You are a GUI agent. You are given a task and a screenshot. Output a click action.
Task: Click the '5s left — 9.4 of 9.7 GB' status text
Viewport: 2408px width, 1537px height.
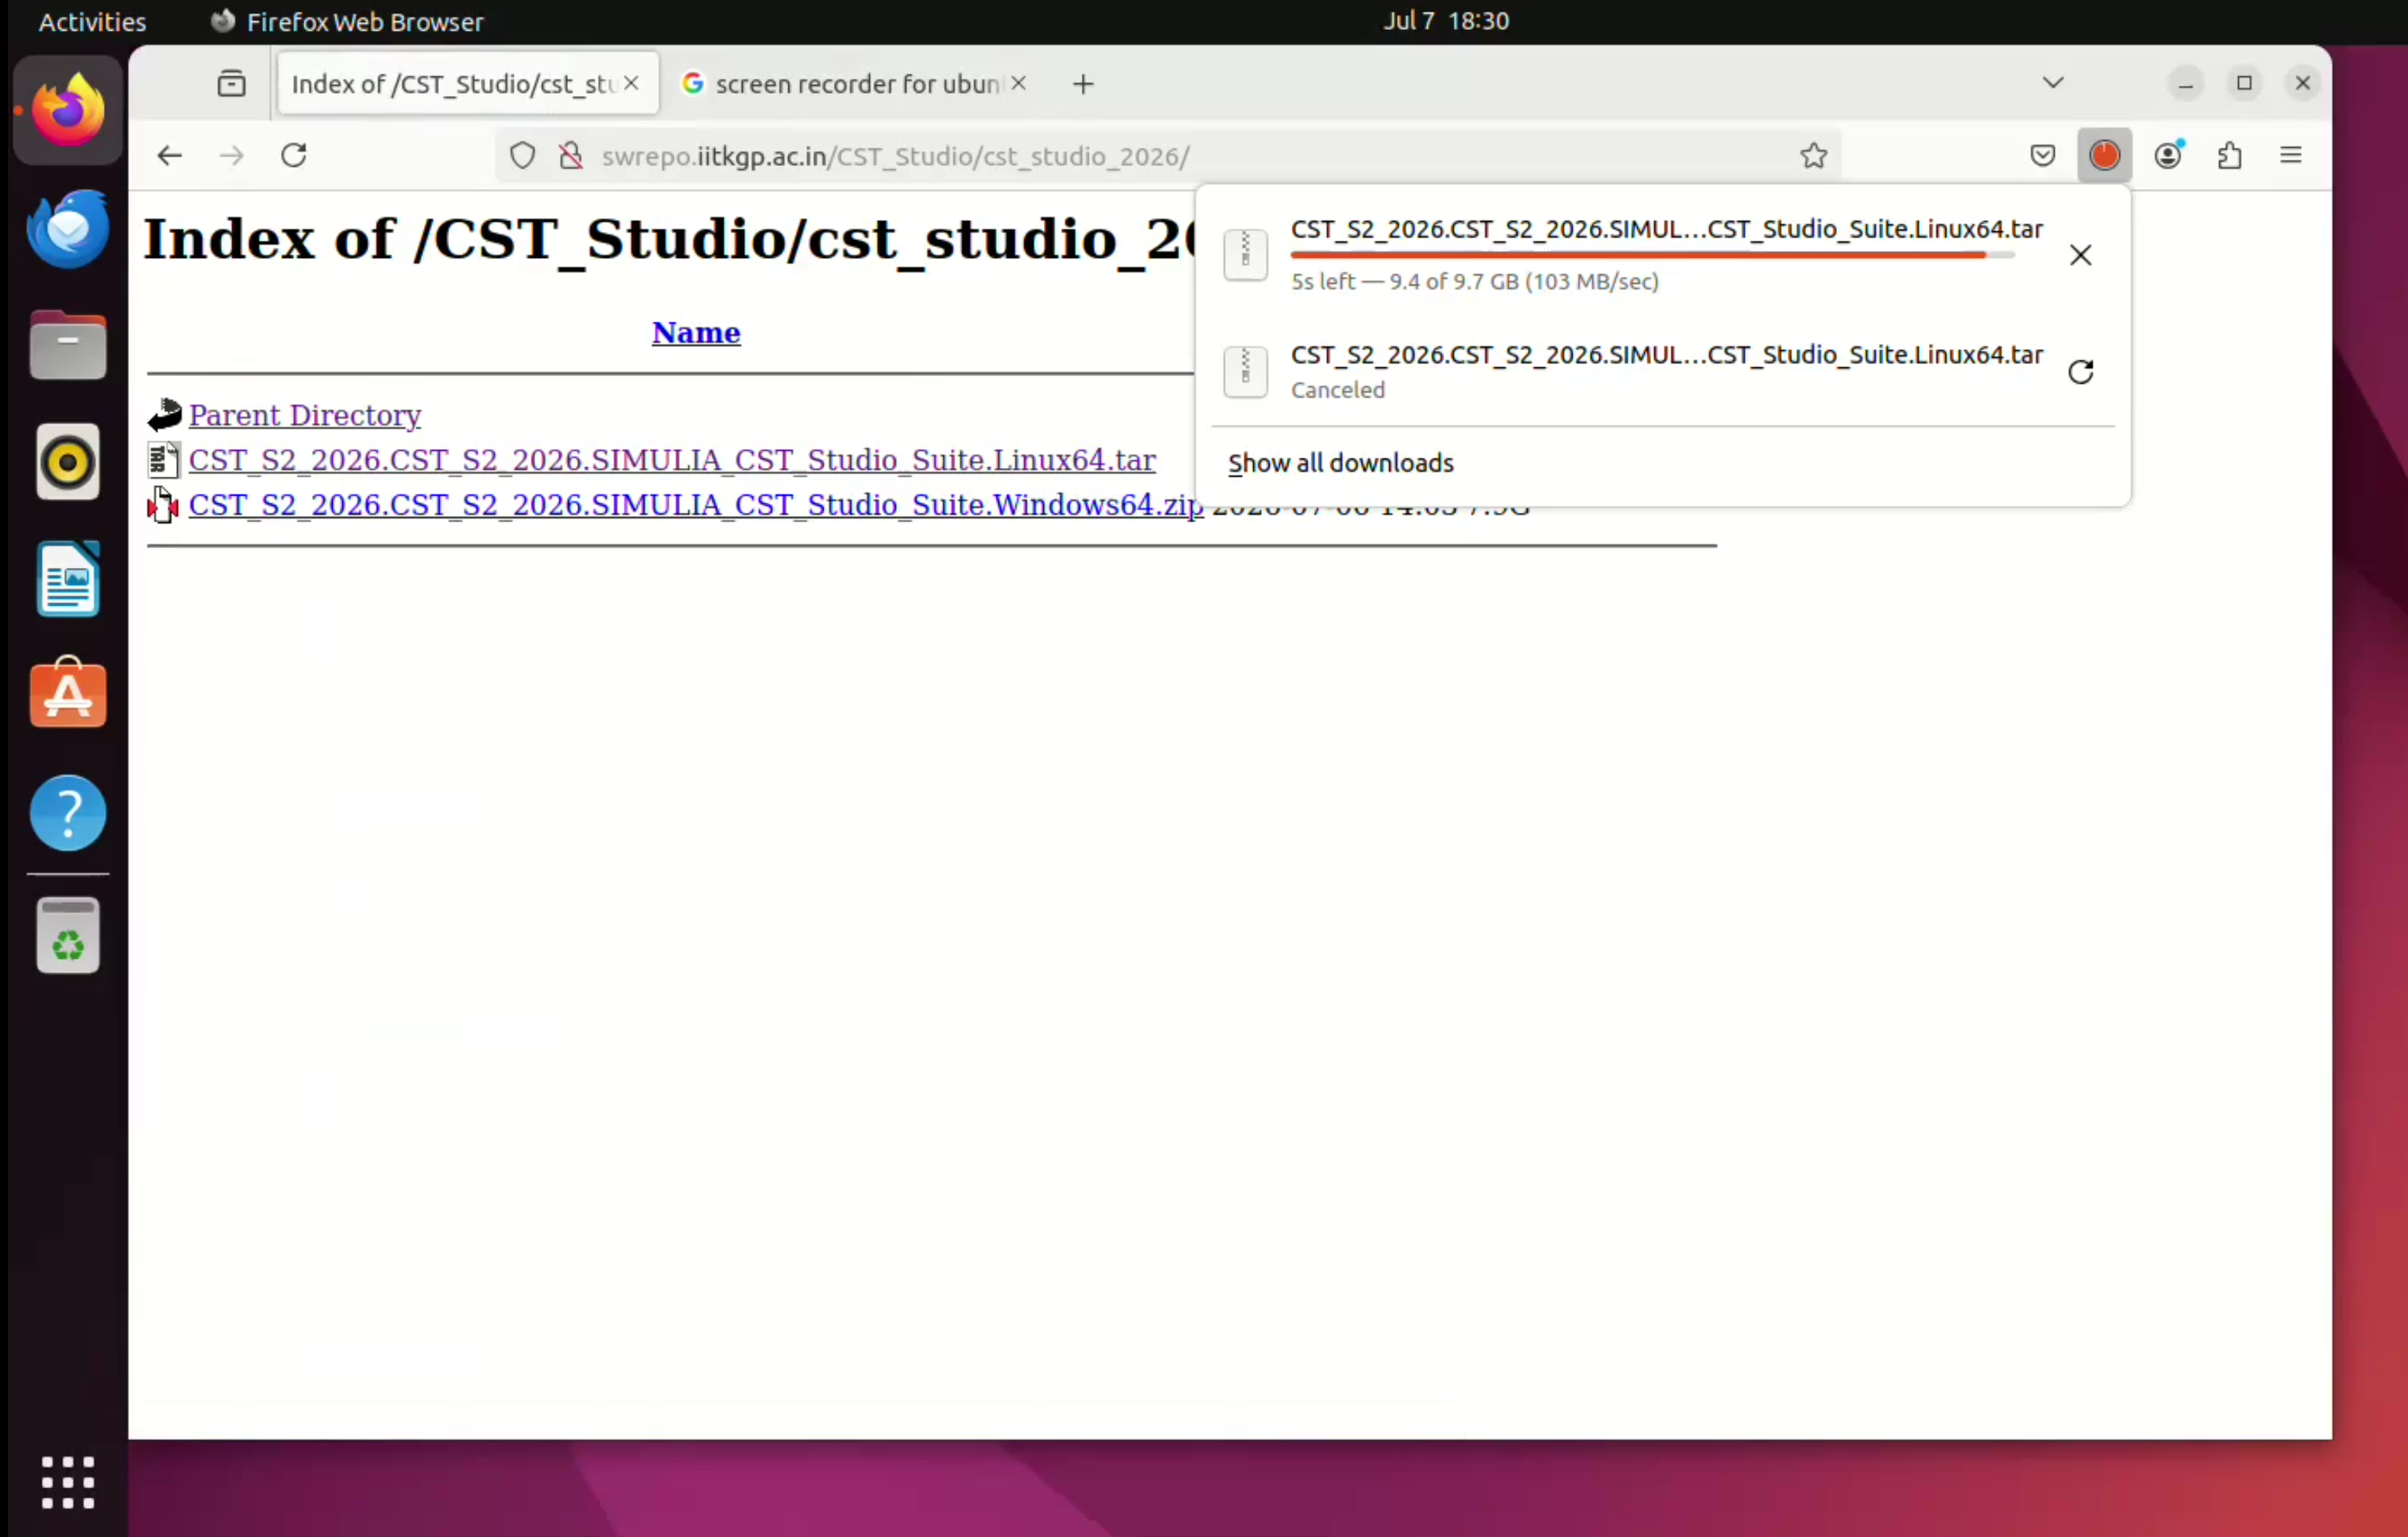[x=1475, y=282]
